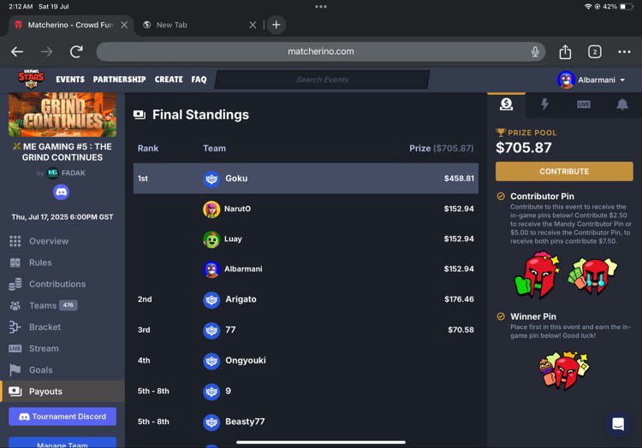Viewport: 642px width, 448px height.
Task: Open the FAQ menu item
Action: [199, 80]
